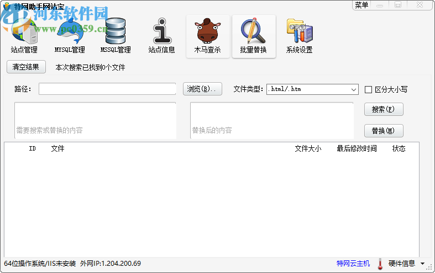This screenshot has width=435, height=273.
Task: Click the 搜索(F) search button
Action: click(384, 109)
